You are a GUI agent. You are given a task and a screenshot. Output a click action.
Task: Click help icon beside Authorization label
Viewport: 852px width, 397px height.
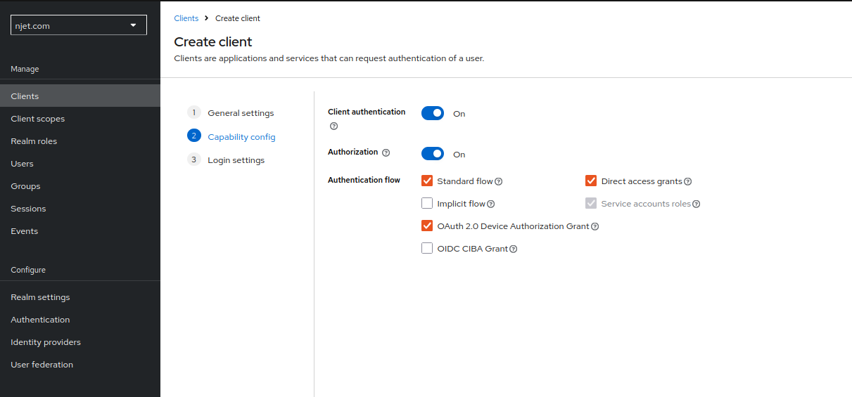tap(386, 152)
